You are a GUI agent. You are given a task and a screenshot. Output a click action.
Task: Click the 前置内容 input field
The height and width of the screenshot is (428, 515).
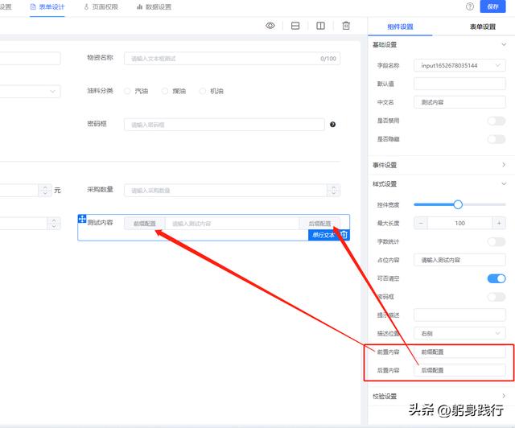tap(459, 352)
